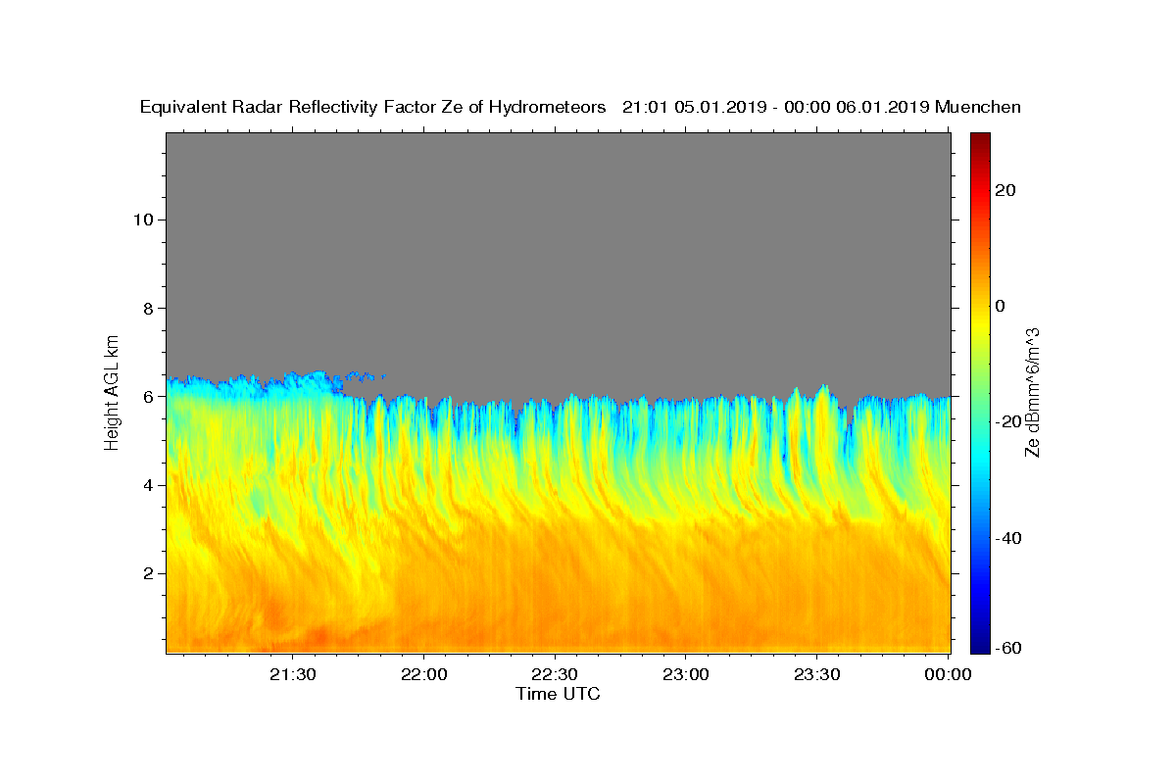This screenshot has height=784, width=1176.
Task: Click the colorbar value 0
Action: [1001, 306]
